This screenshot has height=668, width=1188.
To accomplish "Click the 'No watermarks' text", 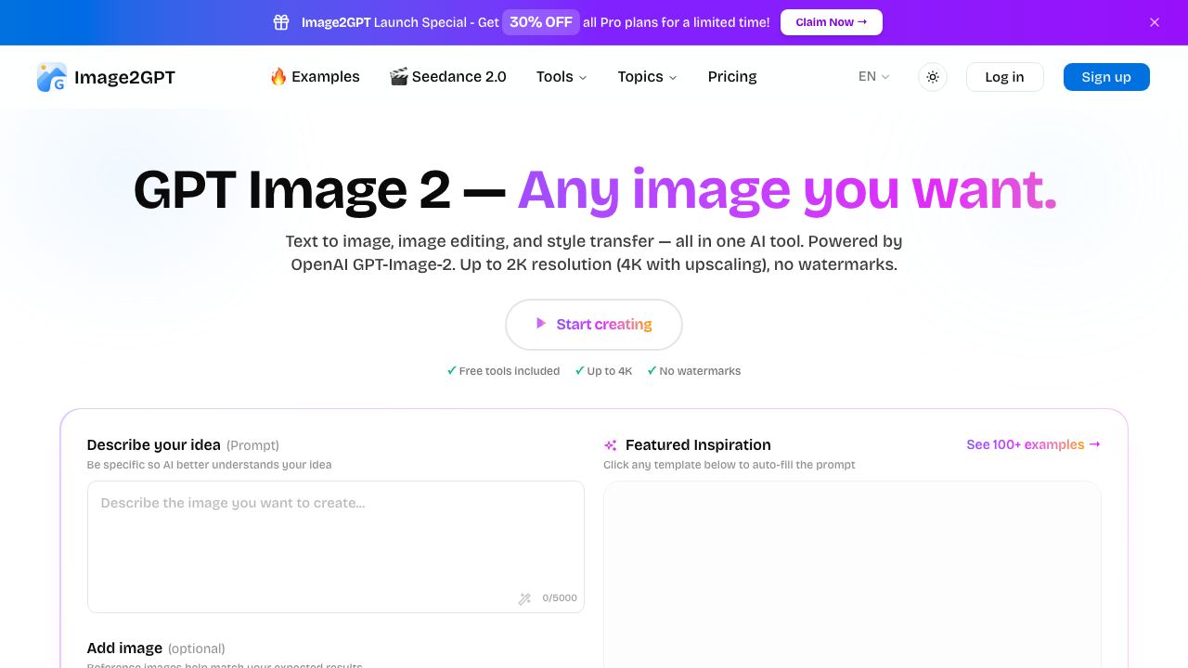I will click(700, 371).
